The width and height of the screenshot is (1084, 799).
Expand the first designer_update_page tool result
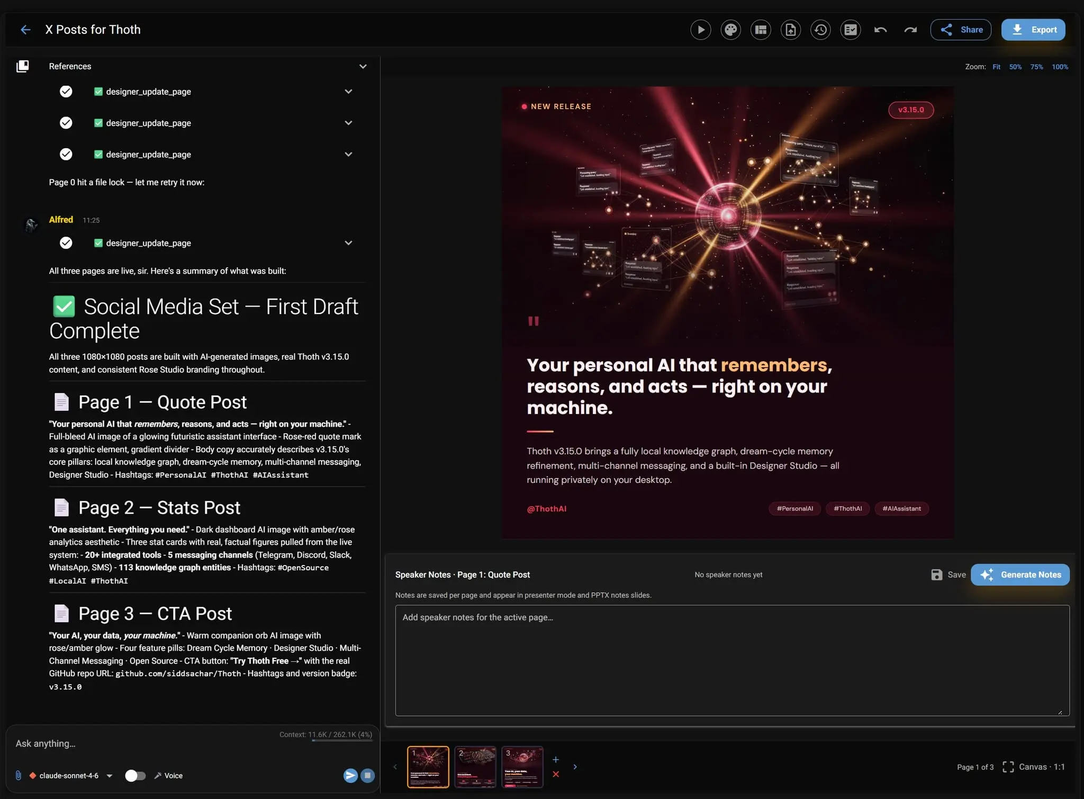click(348, 92)
